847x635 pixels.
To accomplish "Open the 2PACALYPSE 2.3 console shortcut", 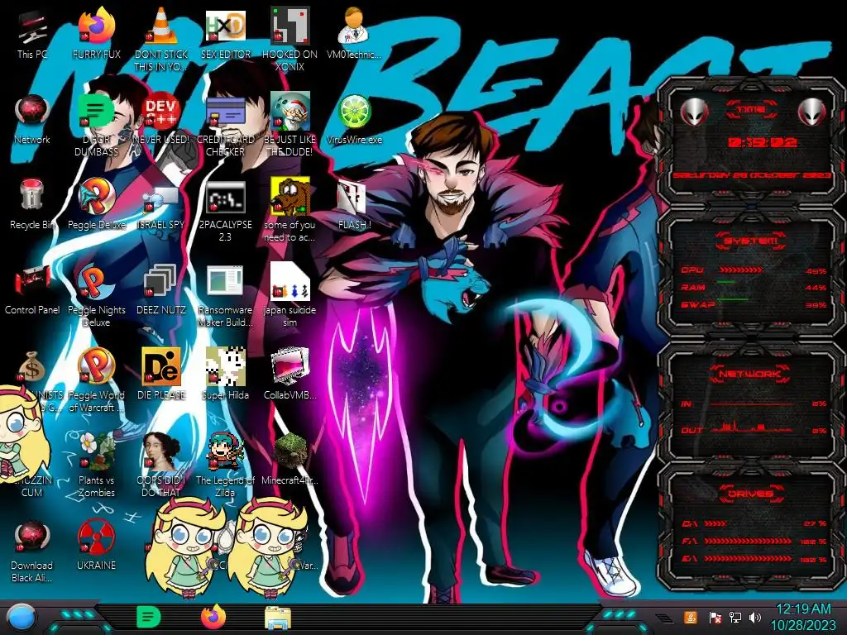I will [x=225, y=198].
